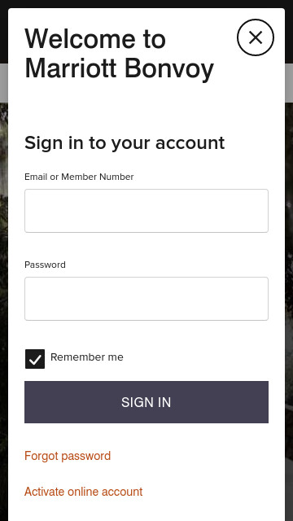Image resolution: width=293 pixels, height=521 pixels.
Task: Close the Marriott Bonvoy sign-in dialog
Action: (x=255, y=37)
